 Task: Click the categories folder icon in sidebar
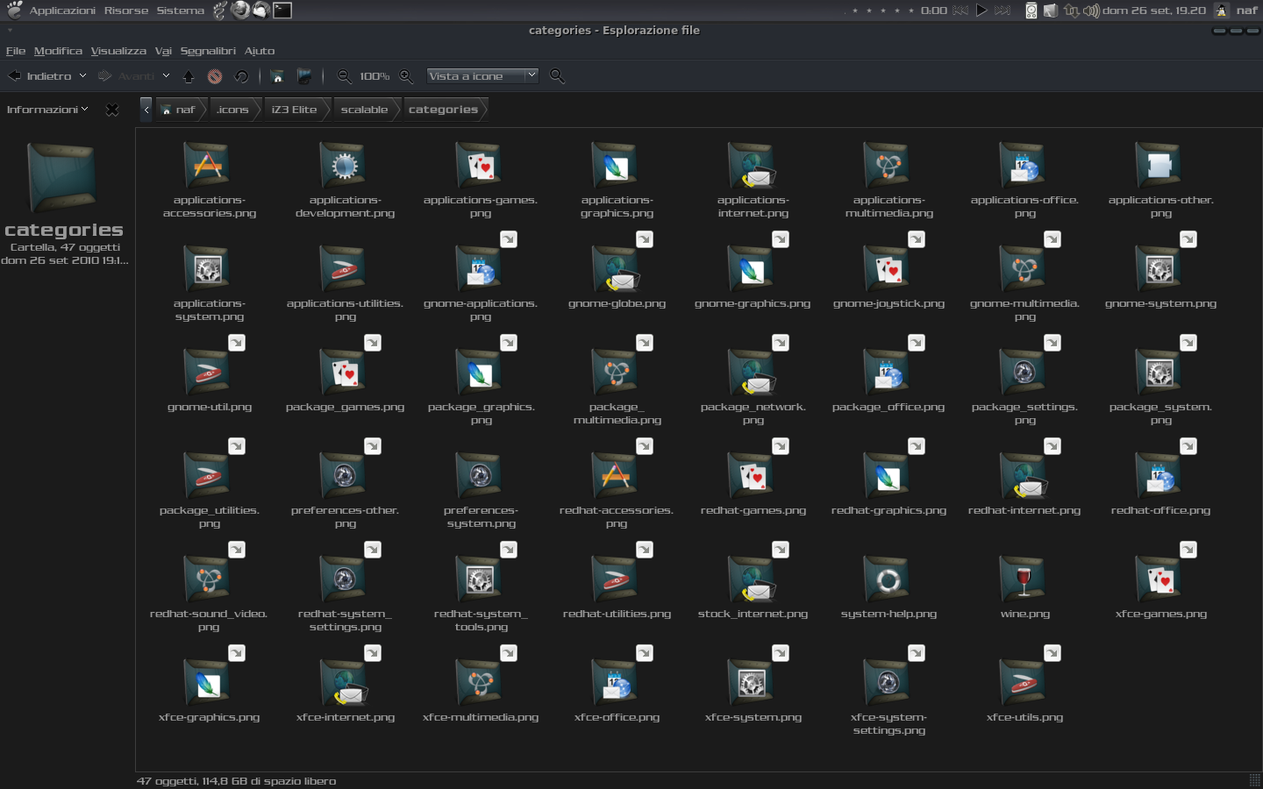tap(61, 176)
